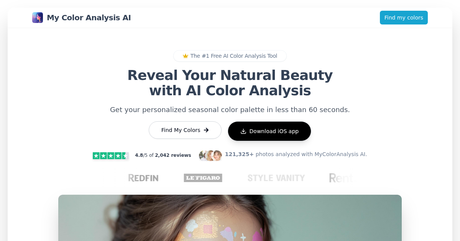Viewport: 460px width, 241px height.
Task: Click the Reveal Your Natural Beauty headline
Action: [x=230, y=83]
